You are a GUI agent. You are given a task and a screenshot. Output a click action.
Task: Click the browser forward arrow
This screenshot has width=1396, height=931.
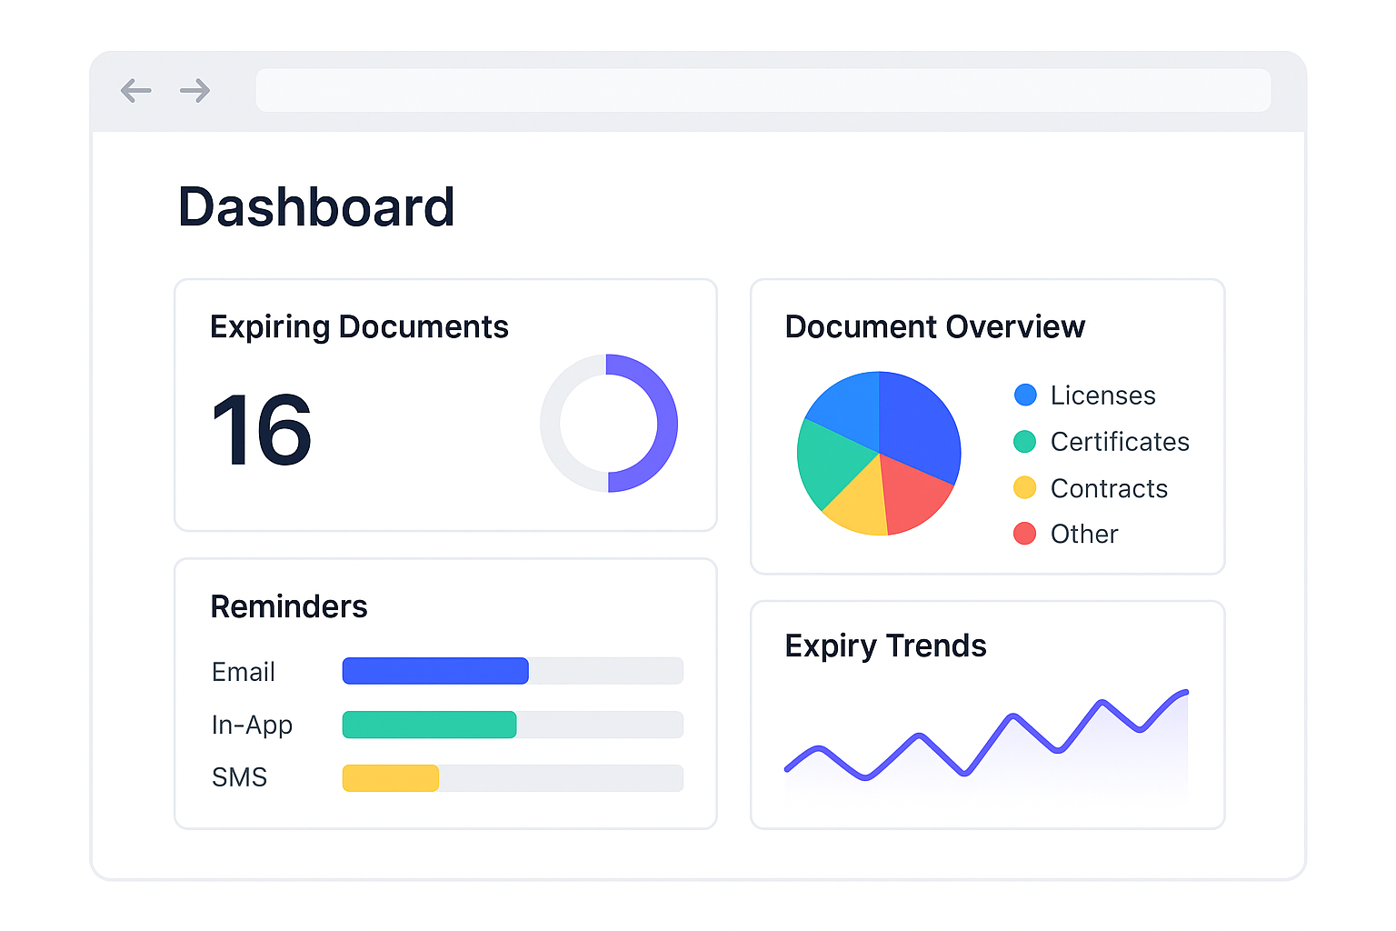194,90
